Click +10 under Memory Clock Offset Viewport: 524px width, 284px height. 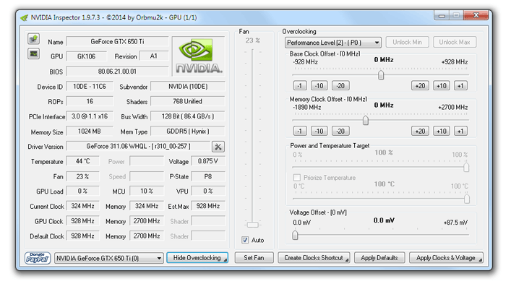[x=442, y=131]
